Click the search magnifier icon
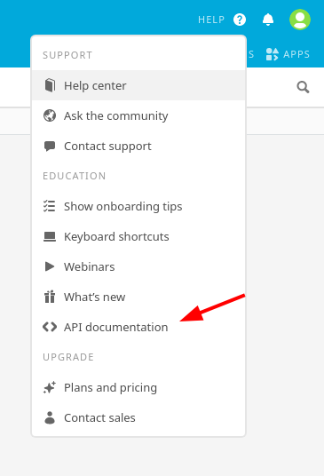 pos(303,87)
